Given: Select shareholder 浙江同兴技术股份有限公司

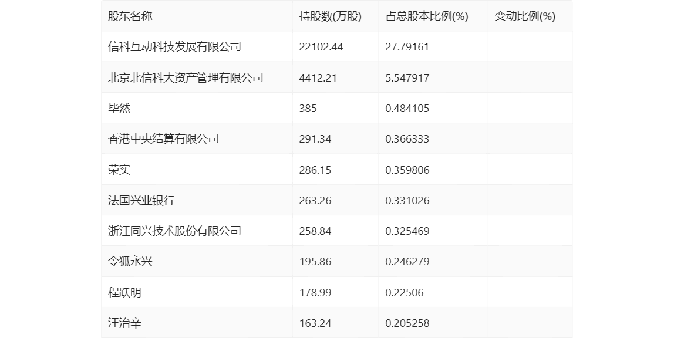Looking at the screenshot, I should pyautogui.click(x=174, y=231).
